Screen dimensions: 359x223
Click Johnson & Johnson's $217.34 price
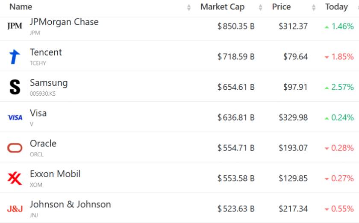[293, 209]
